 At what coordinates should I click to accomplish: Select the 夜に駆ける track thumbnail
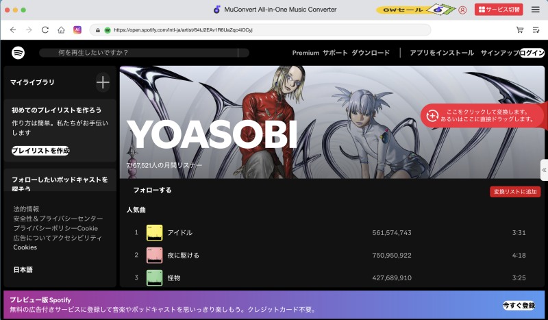[x=155, y=256]
